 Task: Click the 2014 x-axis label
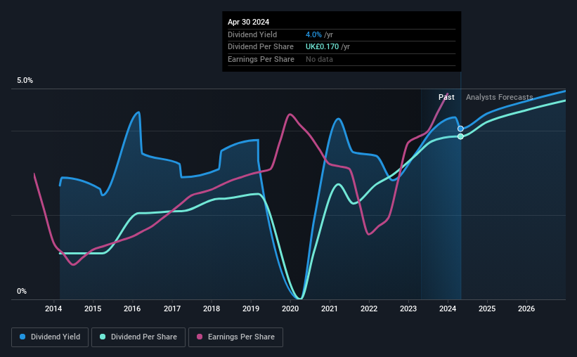(53, 309)
